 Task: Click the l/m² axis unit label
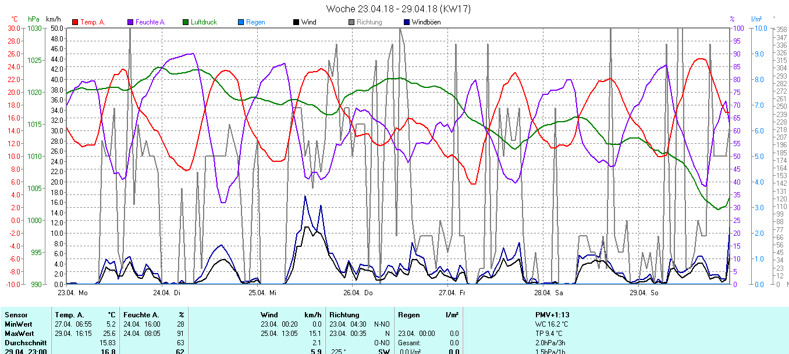[x=756, y=19]
